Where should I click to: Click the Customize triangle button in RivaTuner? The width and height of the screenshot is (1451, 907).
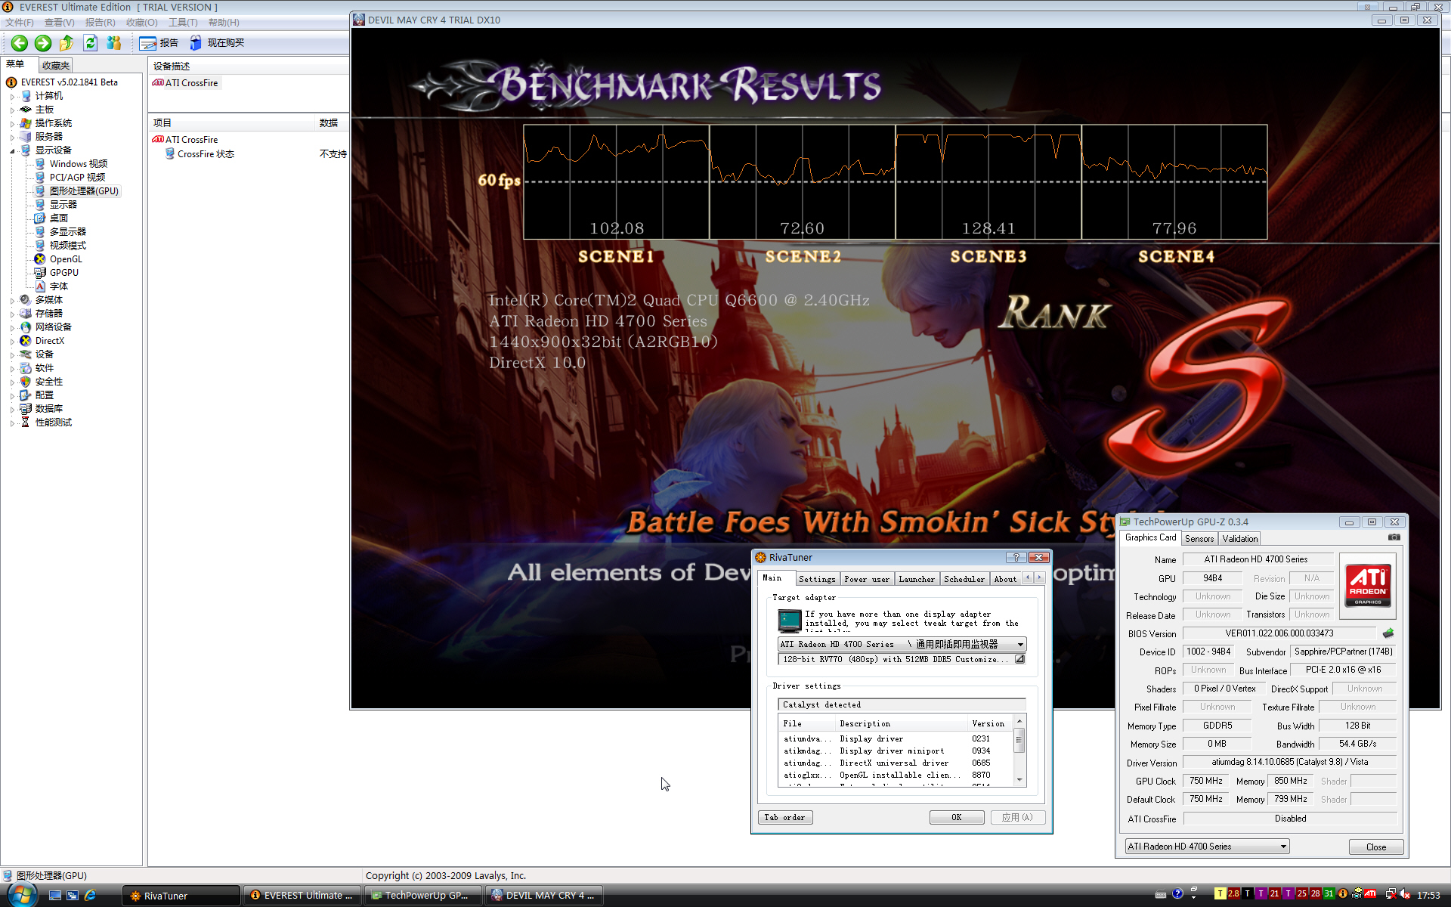coord(1019,659)
